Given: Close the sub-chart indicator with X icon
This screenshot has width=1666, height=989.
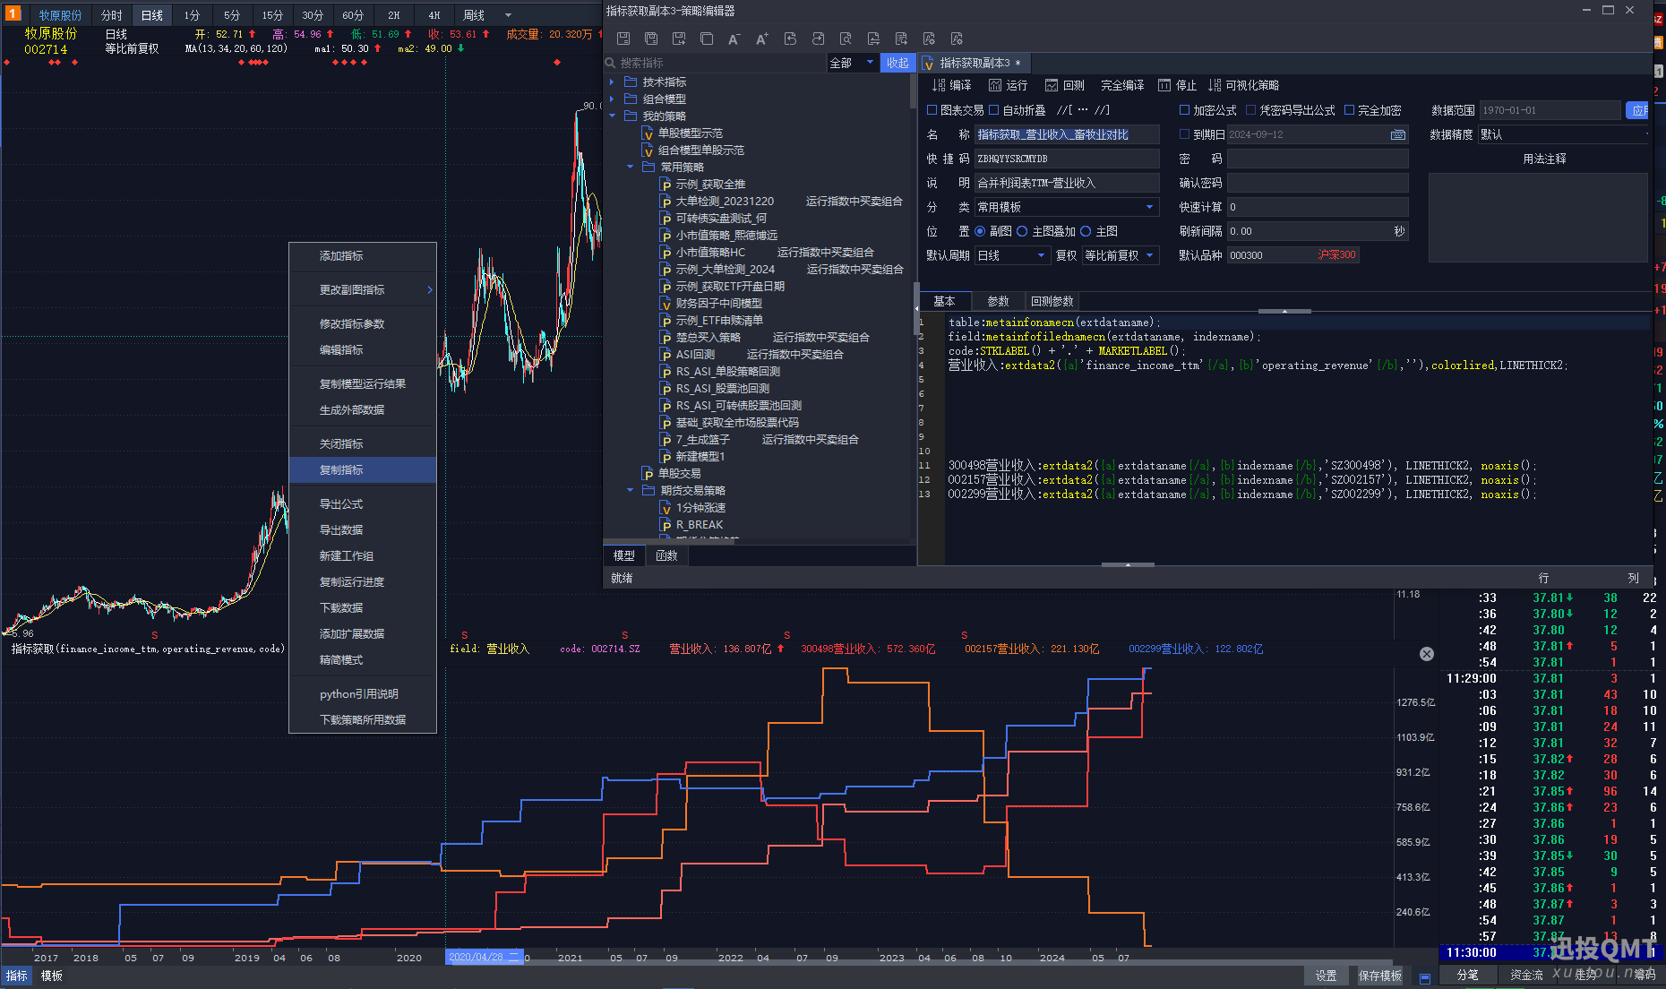Looking at the screenshot, I should click(x=1427, y=654).
